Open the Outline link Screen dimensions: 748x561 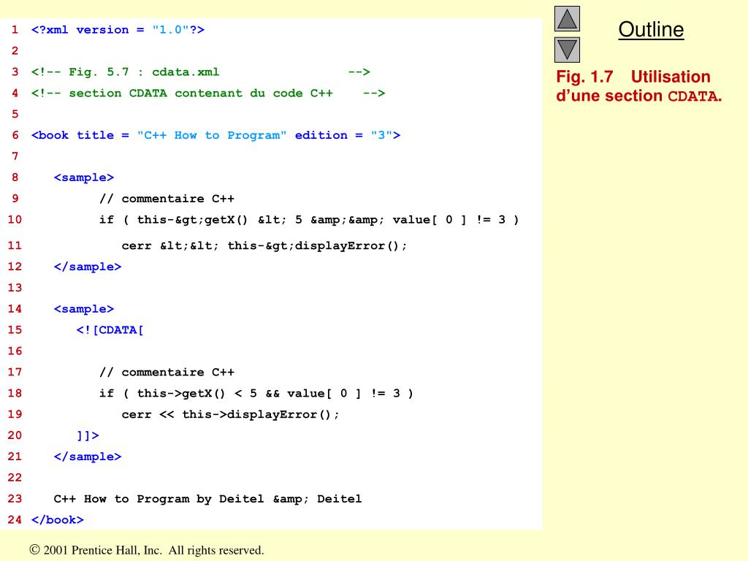pos(651,29)
